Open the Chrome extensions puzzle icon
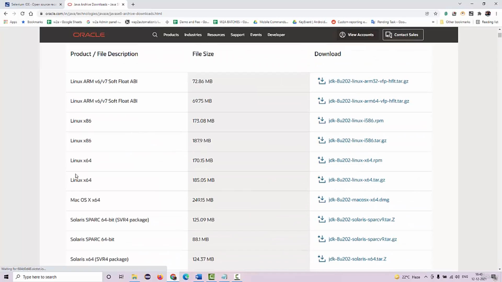Viewport: 502px width, 282px height. pos(479,14)
